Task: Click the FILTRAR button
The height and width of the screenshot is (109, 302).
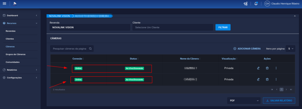Action: [223, 27]
